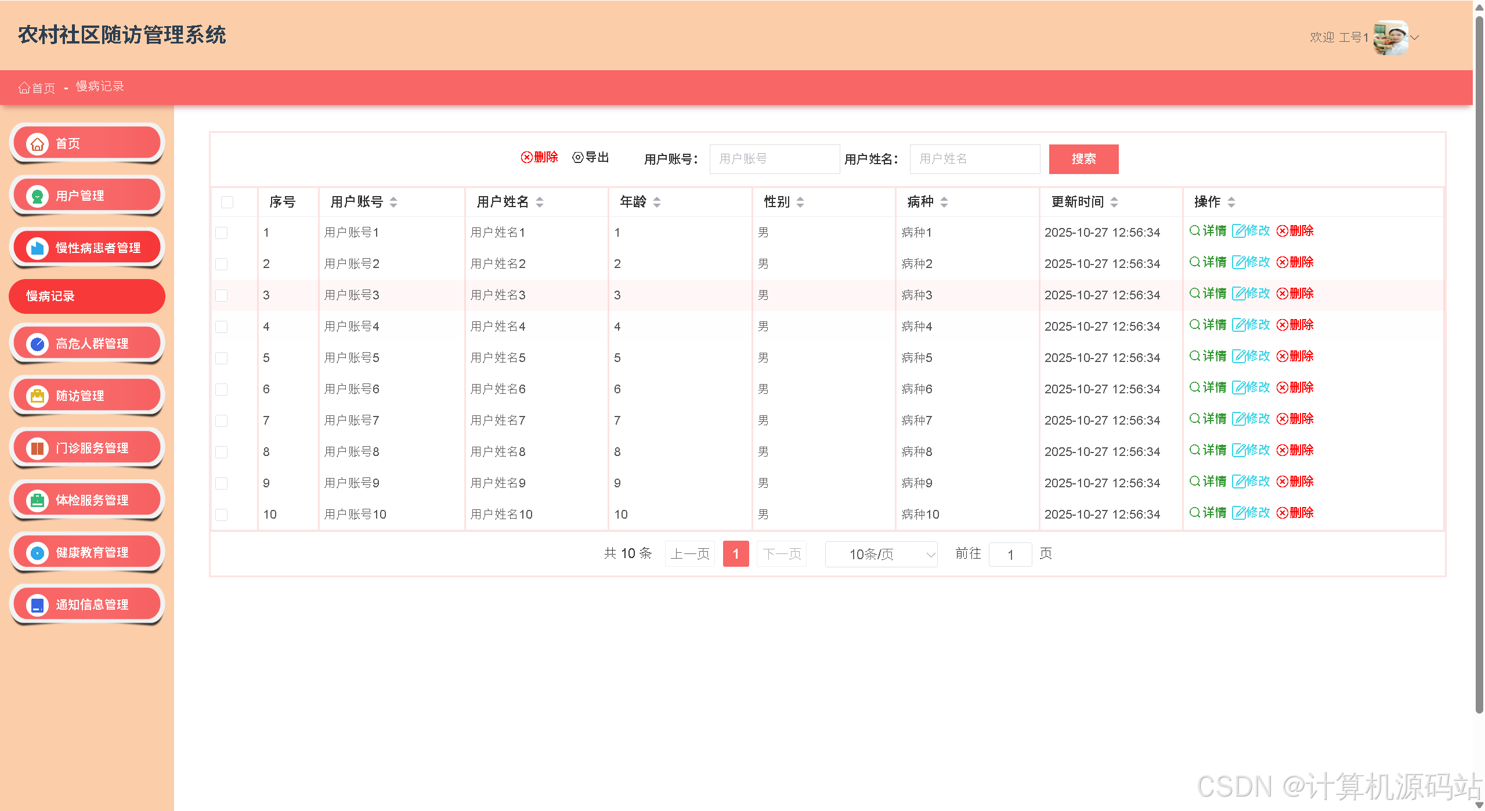Click the 前往 page number input
The width and height of the screenshot is (1485, 811).
(x=1010, y=555)
